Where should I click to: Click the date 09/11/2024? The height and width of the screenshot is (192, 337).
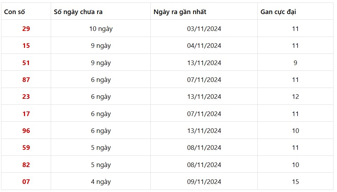point(204,182)
